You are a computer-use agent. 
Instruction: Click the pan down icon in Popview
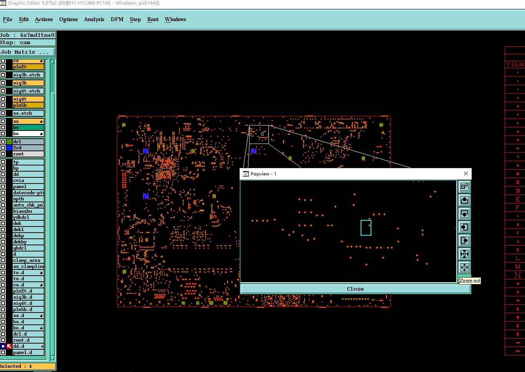pyautogui.click(x=464, y=214)
